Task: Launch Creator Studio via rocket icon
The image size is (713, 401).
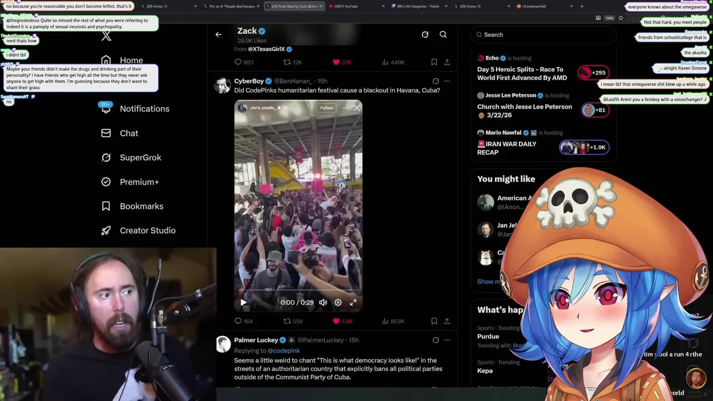Action: 106,231
